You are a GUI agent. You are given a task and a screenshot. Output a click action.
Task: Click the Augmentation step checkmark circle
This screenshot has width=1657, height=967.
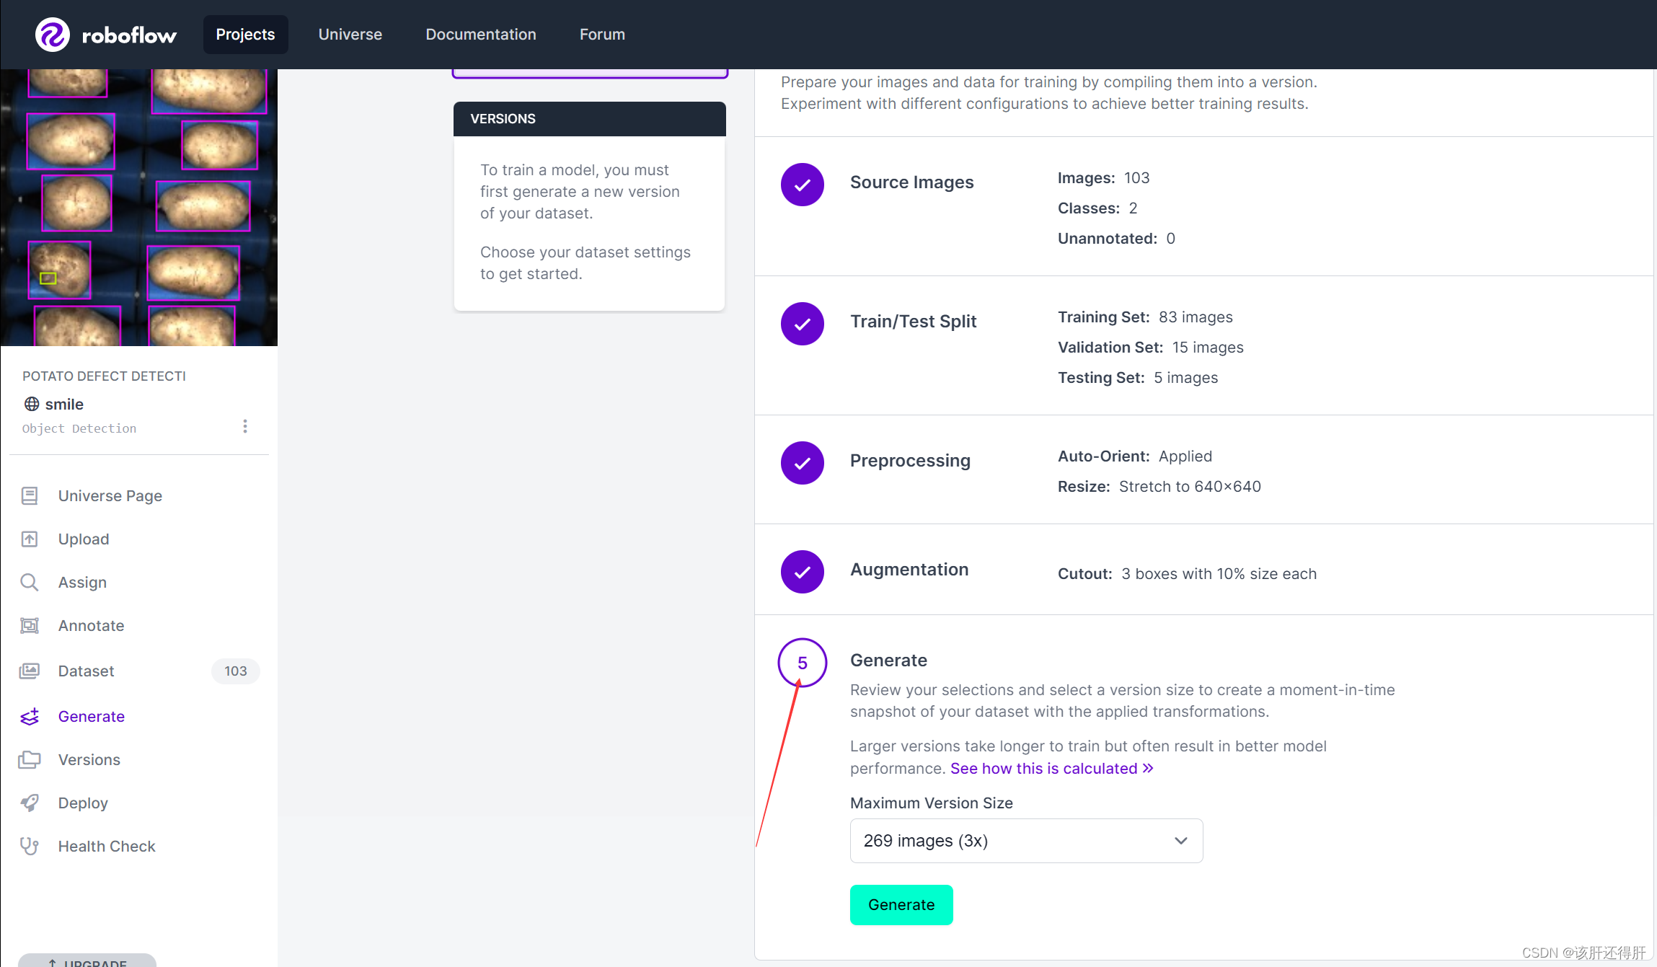pyautogui.click(x=802, y=572)
